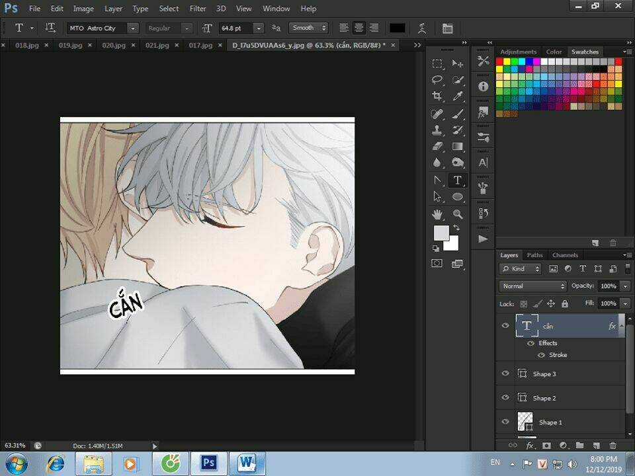Click the Delete layer trash button

tap(613, 445)
